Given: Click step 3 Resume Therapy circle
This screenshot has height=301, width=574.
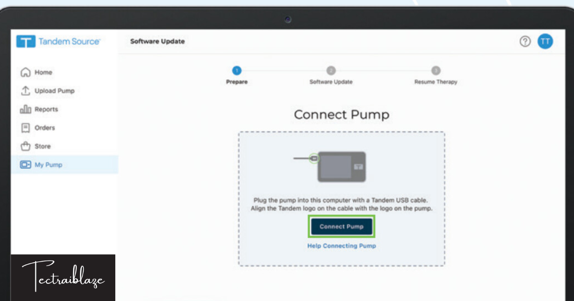Looking at the screenshot, I should tap(436, 71).
